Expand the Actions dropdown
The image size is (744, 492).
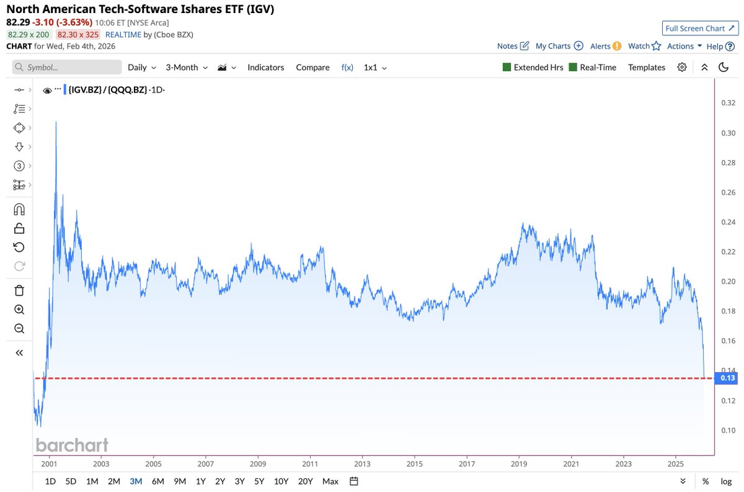click(x=684, y=46)
